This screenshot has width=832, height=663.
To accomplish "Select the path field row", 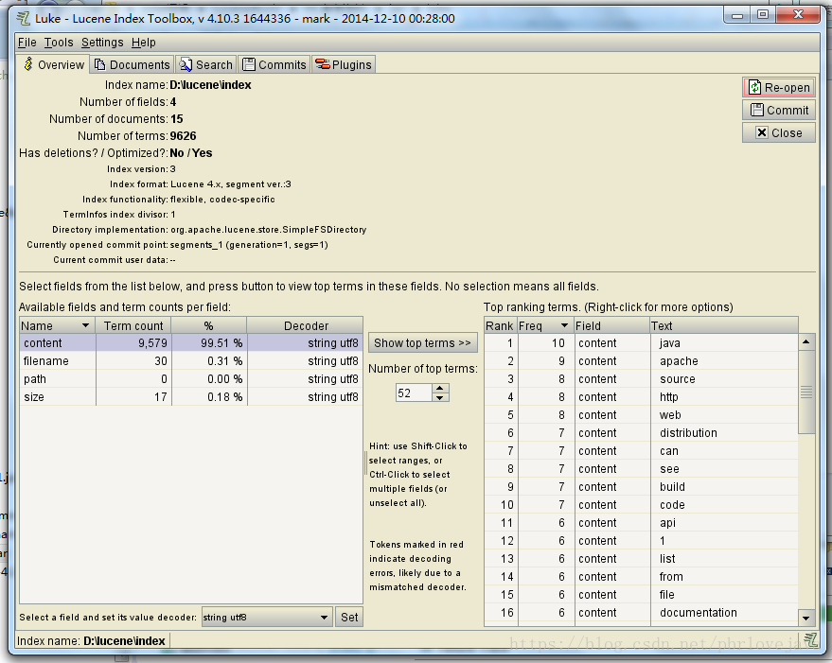I will 191,379.
